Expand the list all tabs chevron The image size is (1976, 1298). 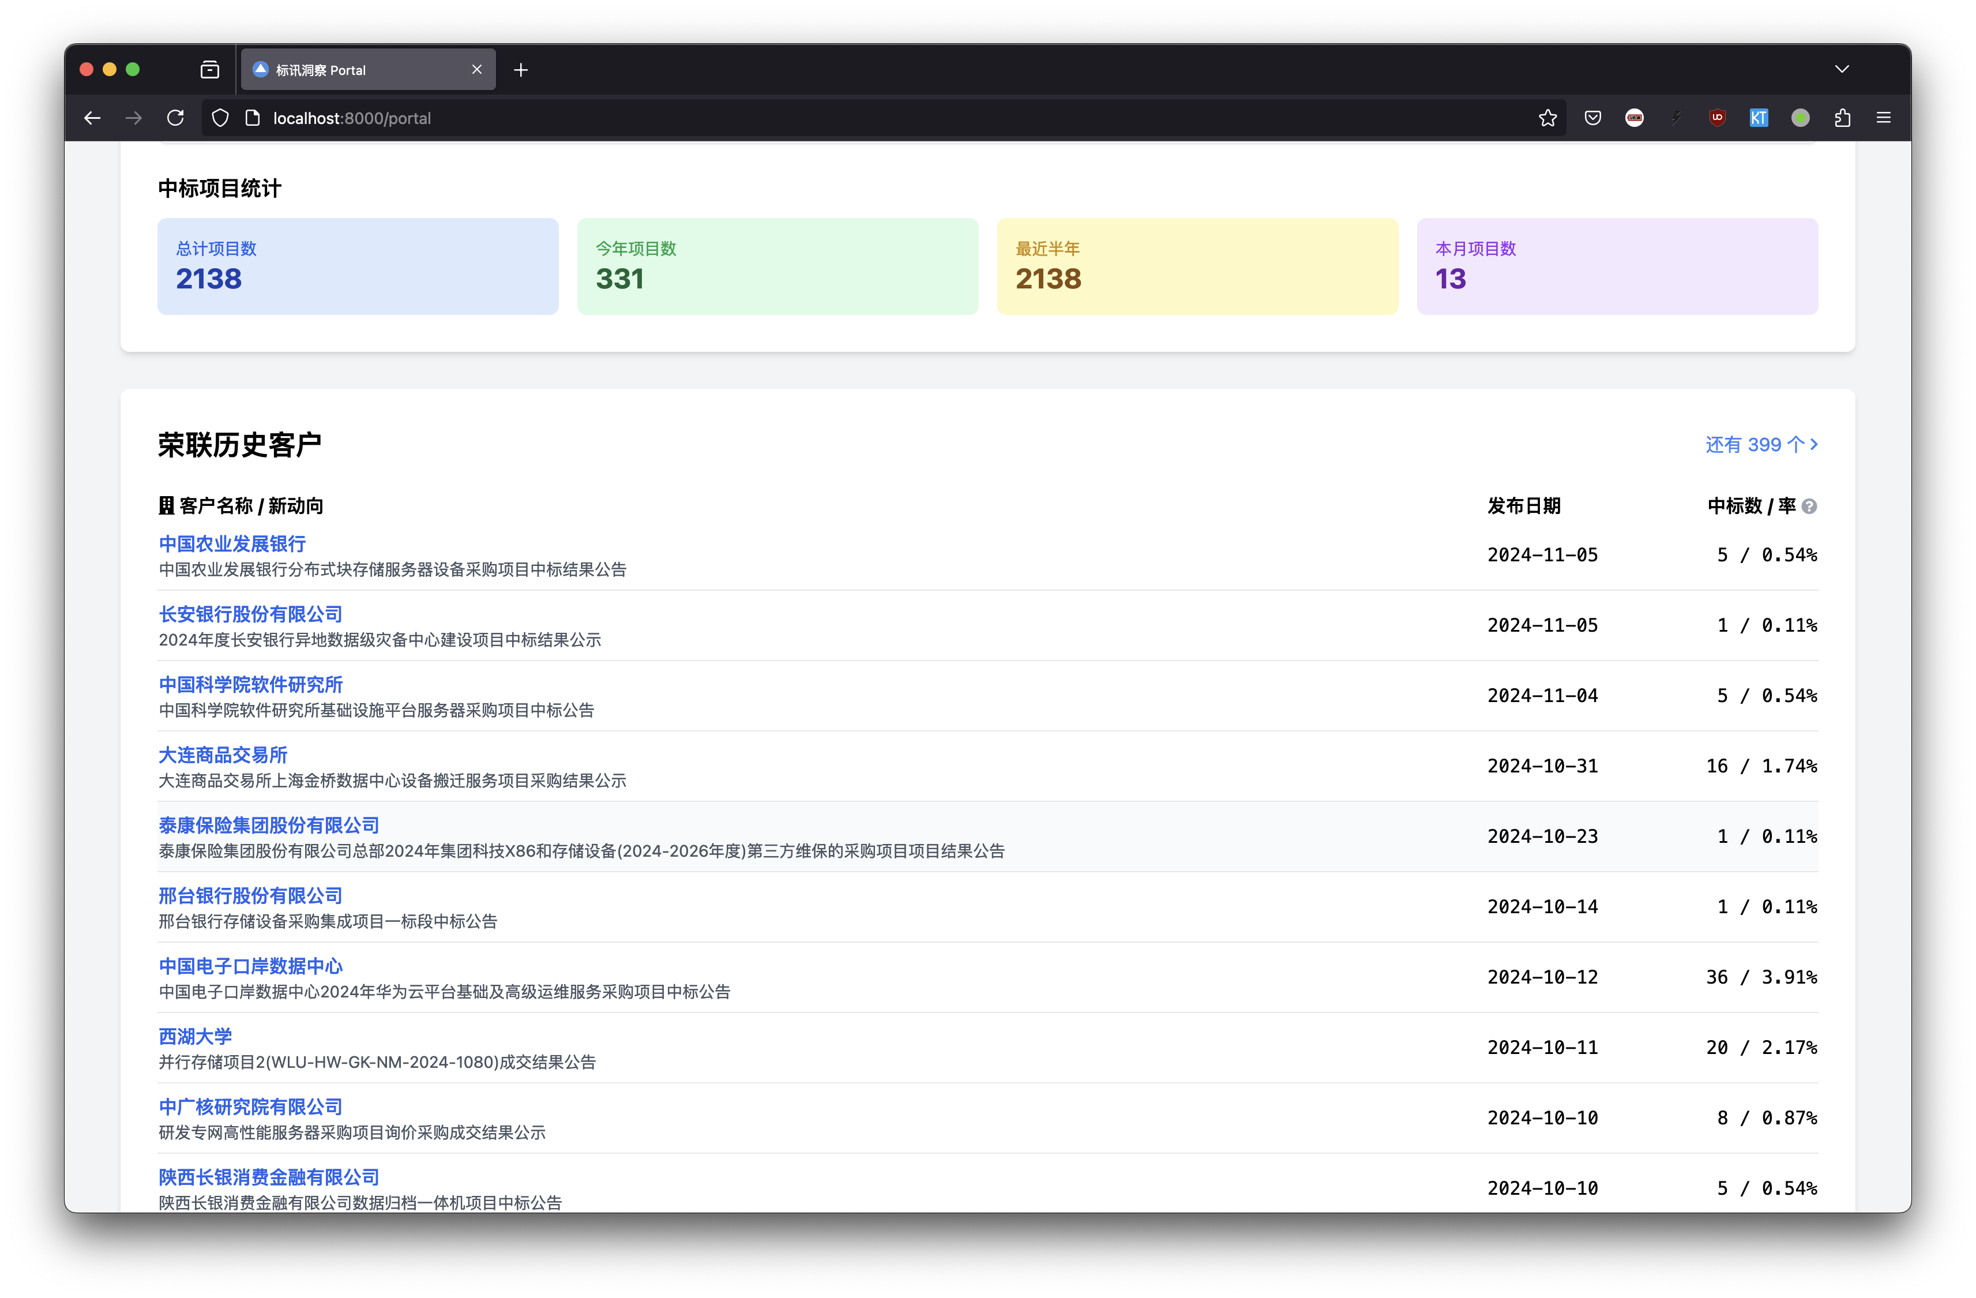(1842, 69)
